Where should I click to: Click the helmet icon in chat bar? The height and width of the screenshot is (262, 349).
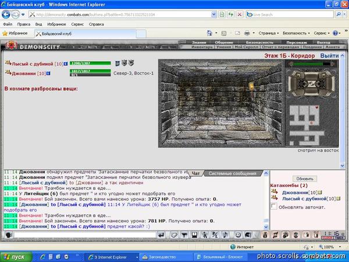click(248, 235)
